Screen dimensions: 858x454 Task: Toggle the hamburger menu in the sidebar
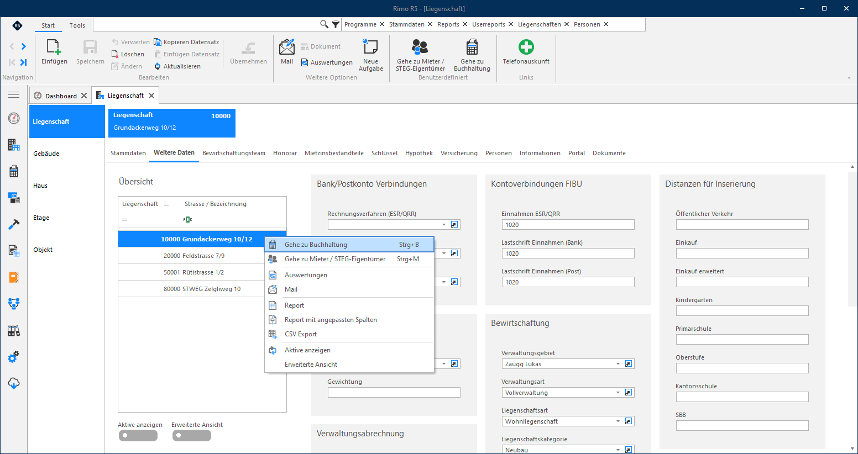tap(14, 96)
